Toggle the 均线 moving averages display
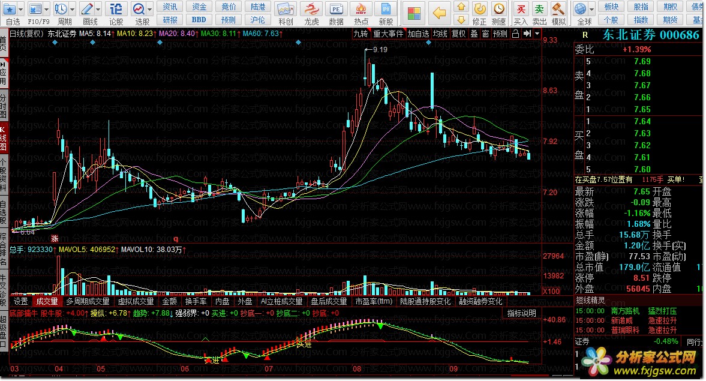This screenshot has height=381, width=706. coord(440,34)
